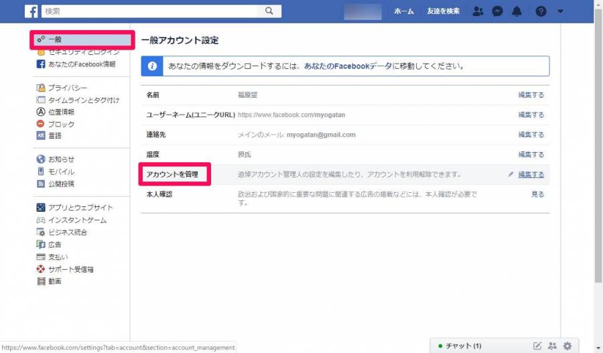Open 広告 settings in sidebar
603x353 pixels.
(x=55, y=244)
